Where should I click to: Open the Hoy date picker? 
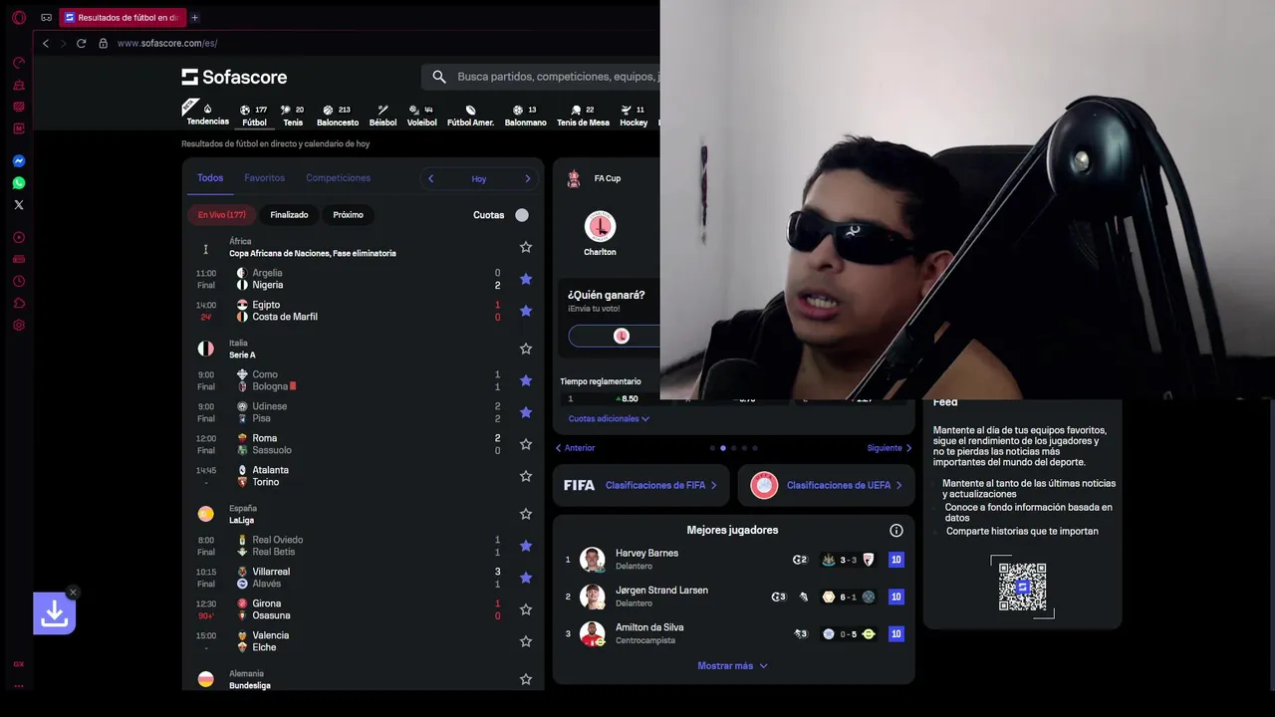479,179
